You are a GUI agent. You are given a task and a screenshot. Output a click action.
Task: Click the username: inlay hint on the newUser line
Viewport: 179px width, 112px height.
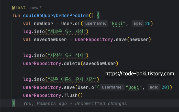tap(96, 24)
